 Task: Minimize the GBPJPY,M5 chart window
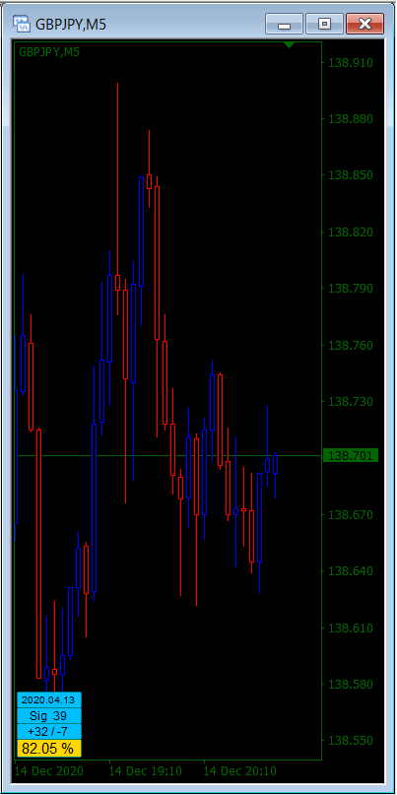pos(284,24)
